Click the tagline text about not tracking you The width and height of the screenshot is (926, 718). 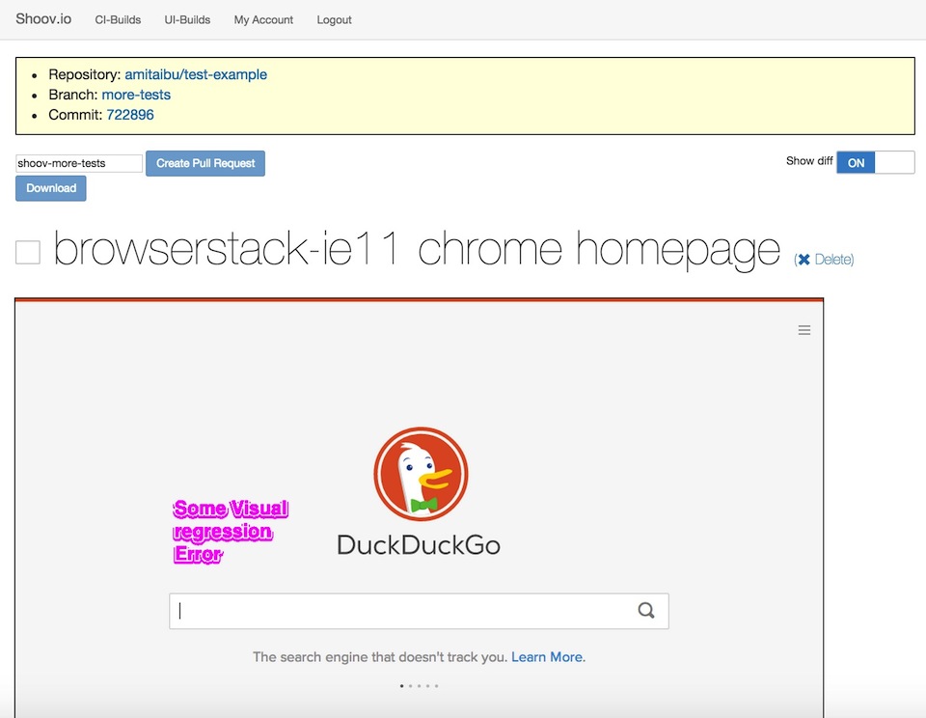pos(380,657)
